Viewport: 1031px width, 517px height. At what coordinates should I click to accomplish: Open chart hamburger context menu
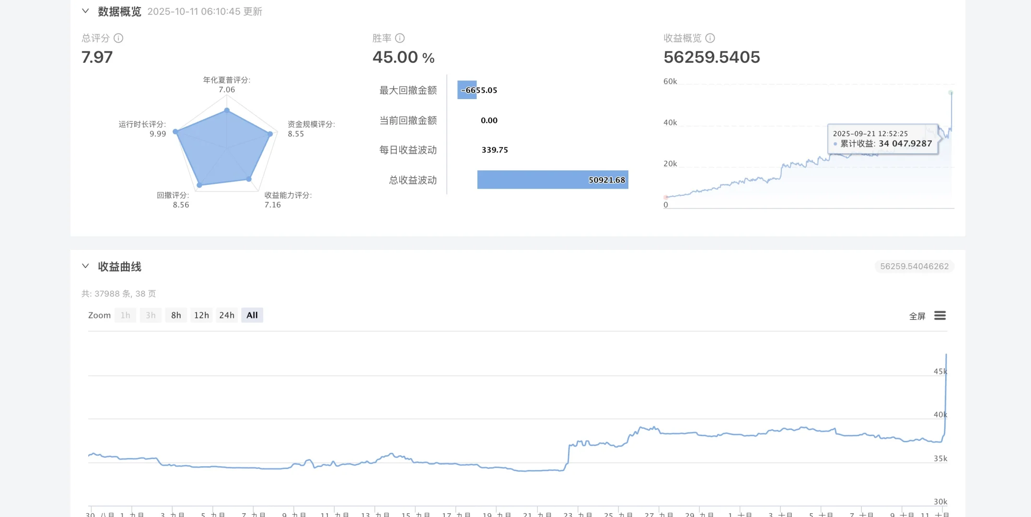tap(939, 315)
